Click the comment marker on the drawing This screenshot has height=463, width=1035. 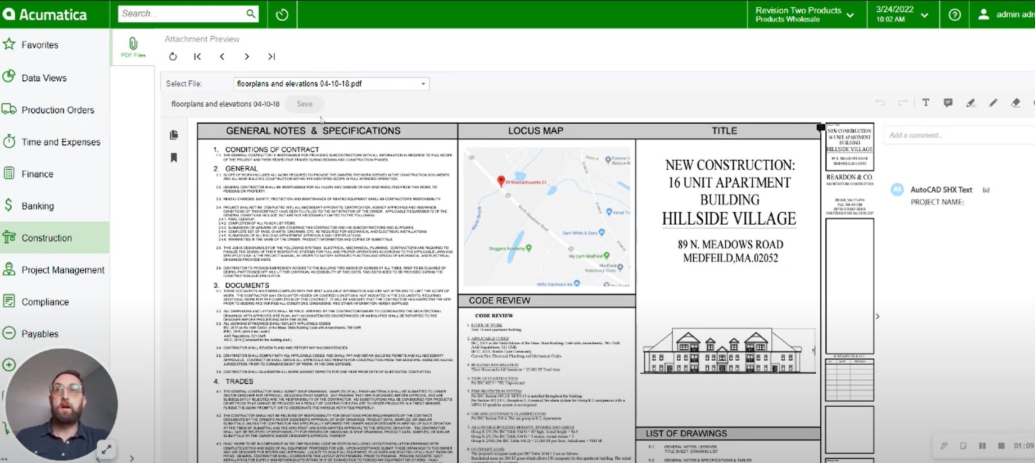coord(821,128)
